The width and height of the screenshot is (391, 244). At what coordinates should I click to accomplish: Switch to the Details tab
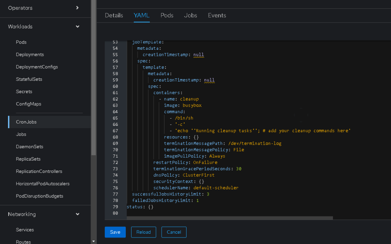pyautogui.click(x=114, y=15)
